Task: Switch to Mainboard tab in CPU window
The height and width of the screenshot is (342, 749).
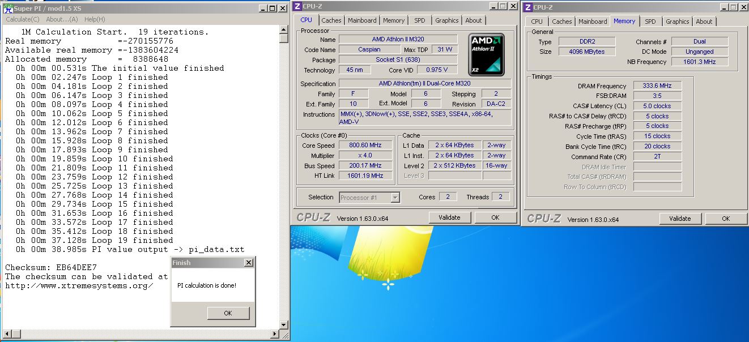Action: click(362, 20)
